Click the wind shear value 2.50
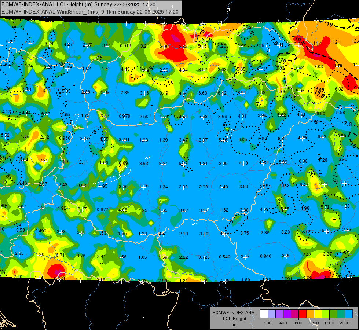 pos(144,117)
